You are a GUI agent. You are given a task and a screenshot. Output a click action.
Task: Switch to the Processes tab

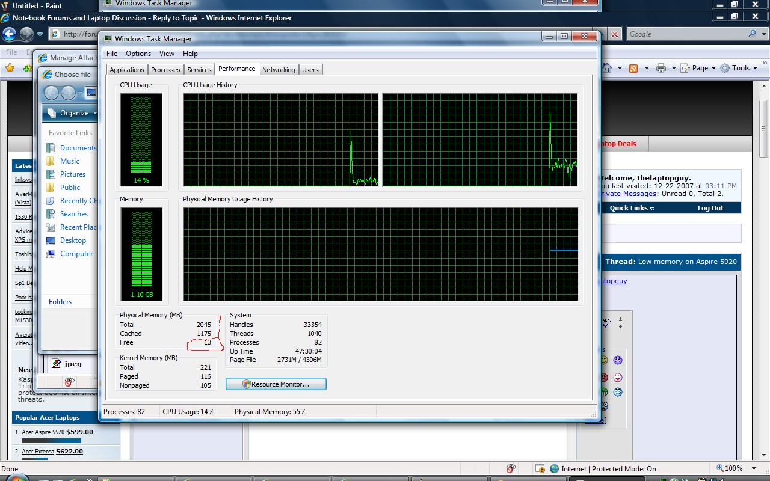(165, 70)
